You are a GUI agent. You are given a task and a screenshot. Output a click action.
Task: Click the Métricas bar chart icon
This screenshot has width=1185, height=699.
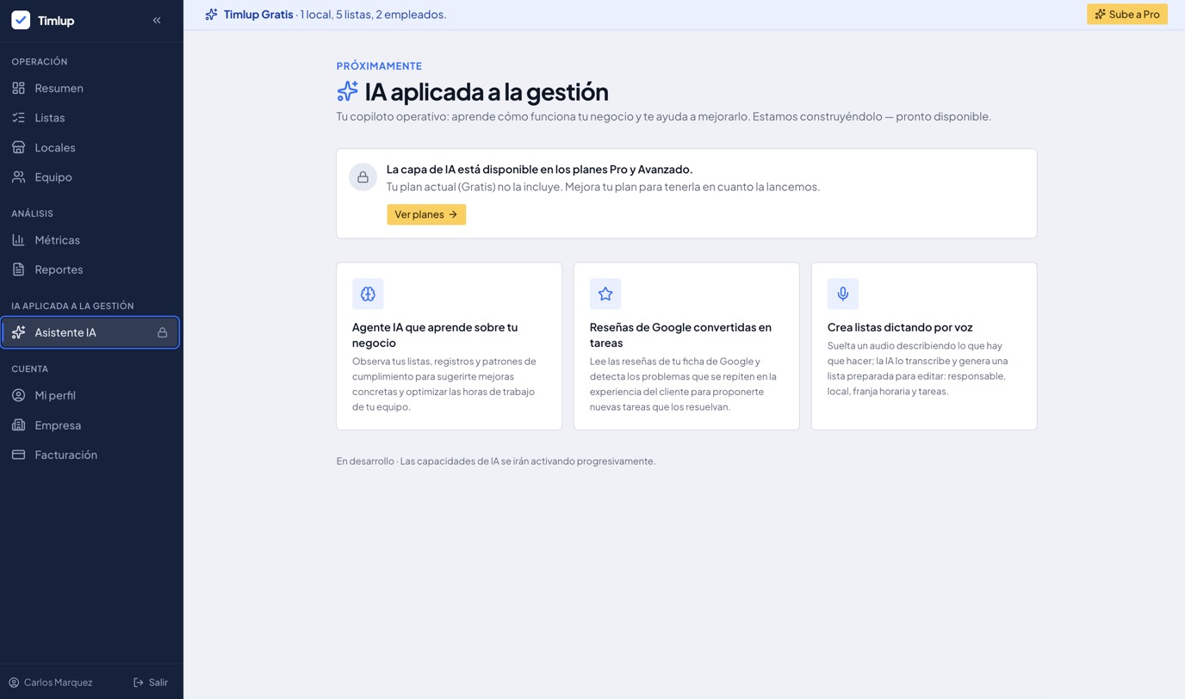click(18, 239)
